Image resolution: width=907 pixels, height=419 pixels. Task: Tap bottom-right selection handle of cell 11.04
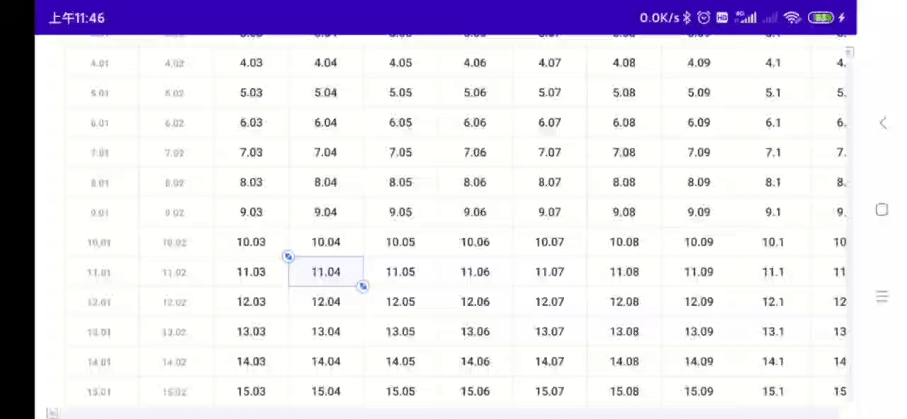pyautogui.click(x=363, y=286)
